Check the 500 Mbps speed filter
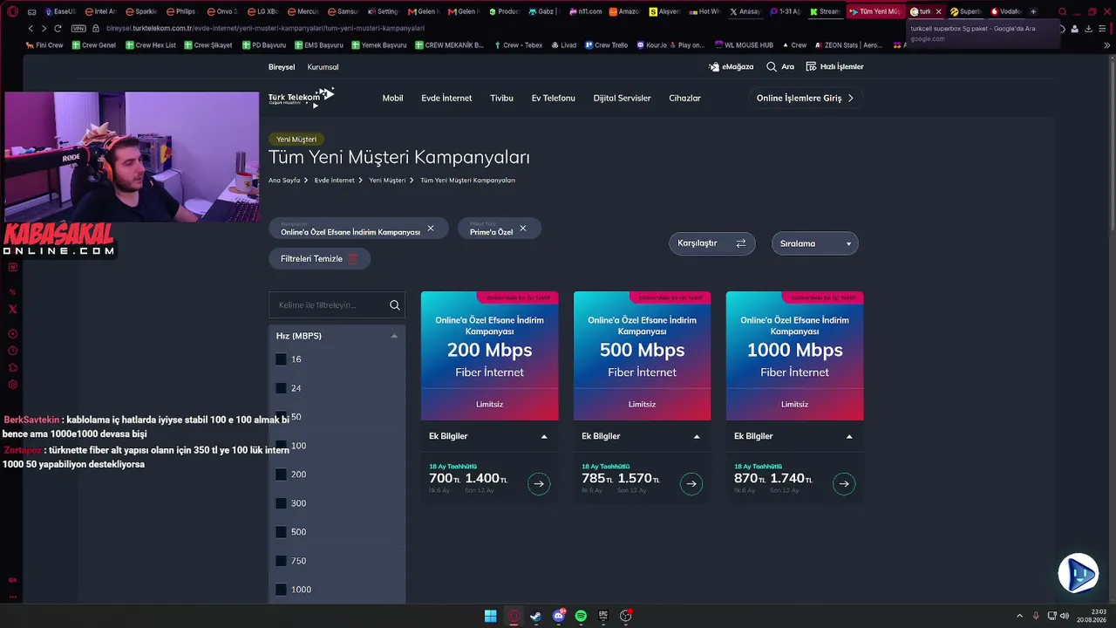 click(281, 532)
